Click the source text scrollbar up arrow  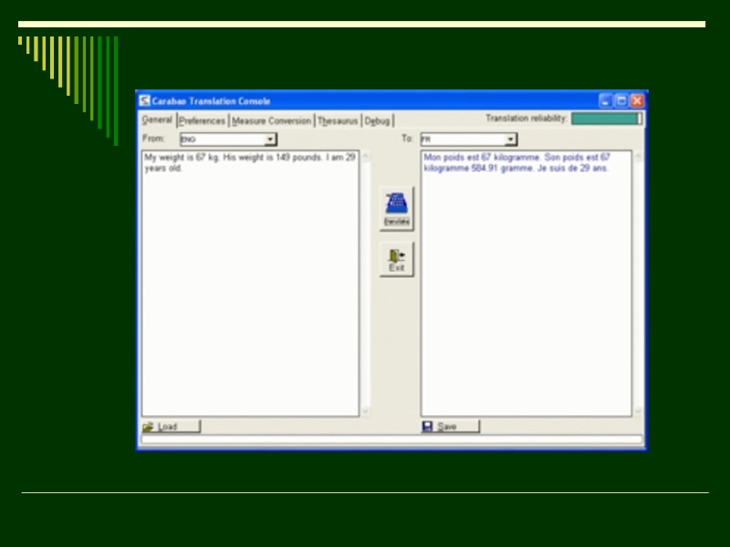point(366,156)
